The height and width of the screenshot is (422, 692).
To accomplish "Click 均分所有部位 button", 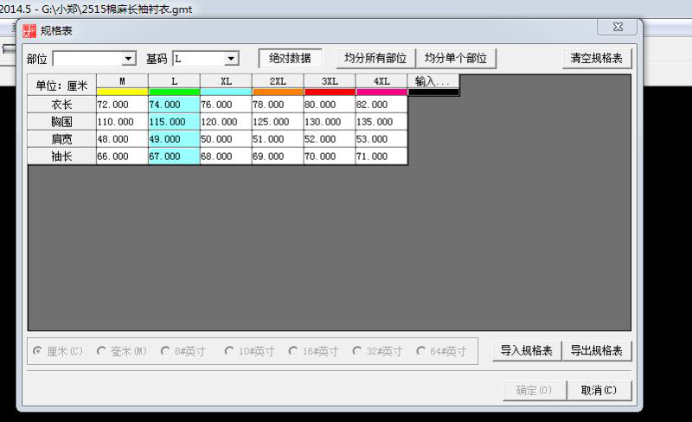I will [x=375, y=58].
